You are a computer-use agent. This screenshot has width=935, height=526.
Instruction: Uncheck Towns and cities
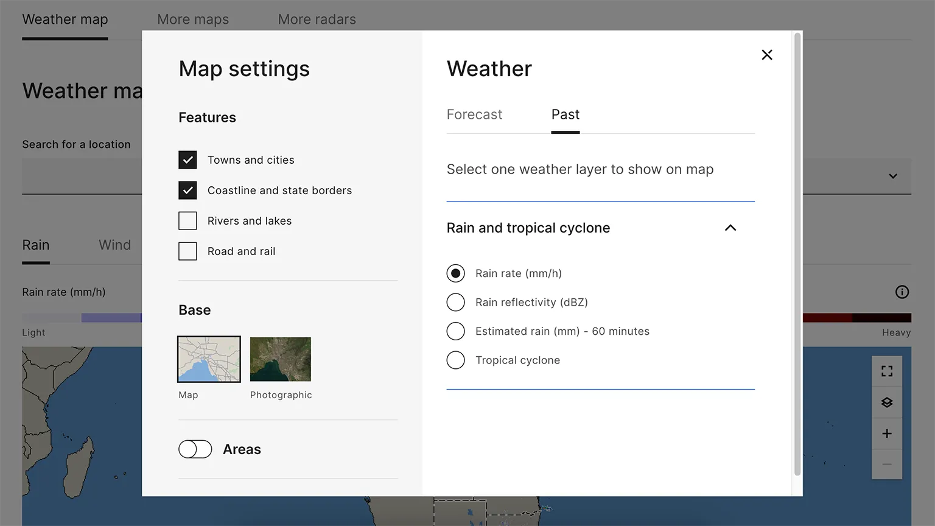coord(187,160)
